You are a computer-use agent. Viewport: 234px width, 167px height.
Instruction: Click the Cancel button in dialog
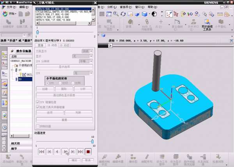tap(87, 160)
